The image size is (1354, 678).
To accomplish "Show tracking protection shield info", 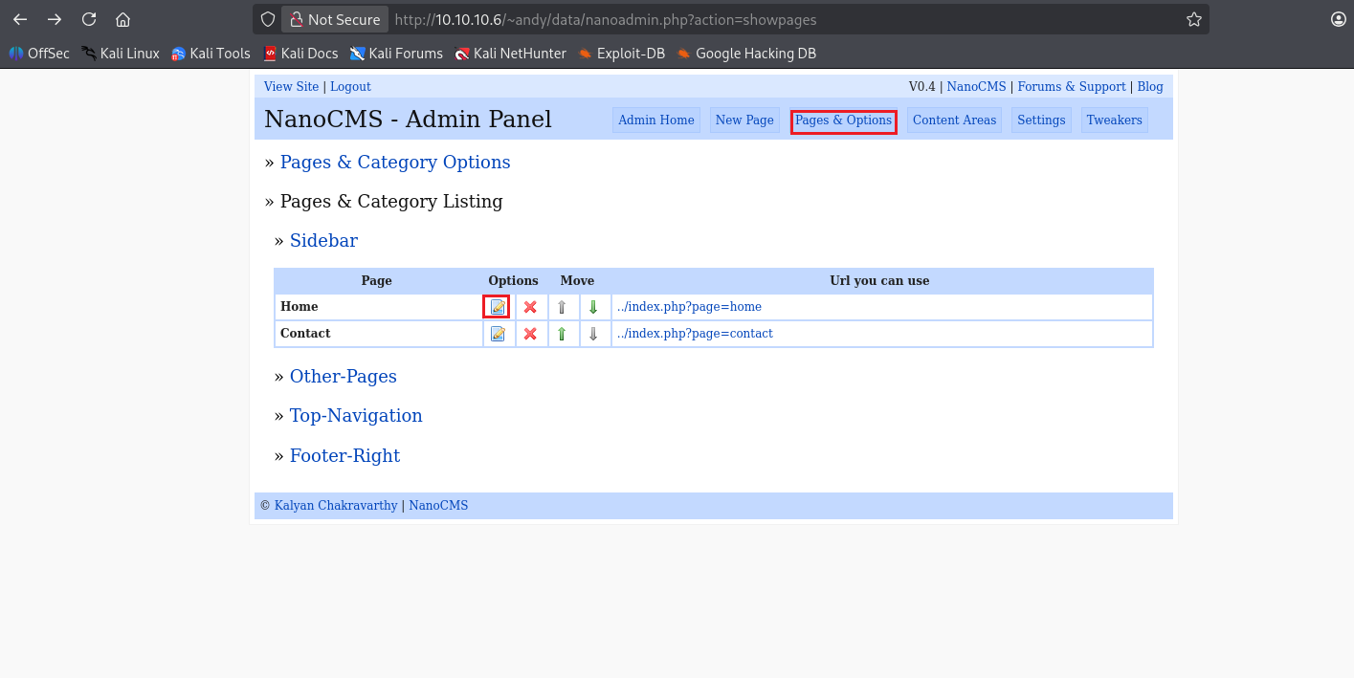I will click(268, 19).
